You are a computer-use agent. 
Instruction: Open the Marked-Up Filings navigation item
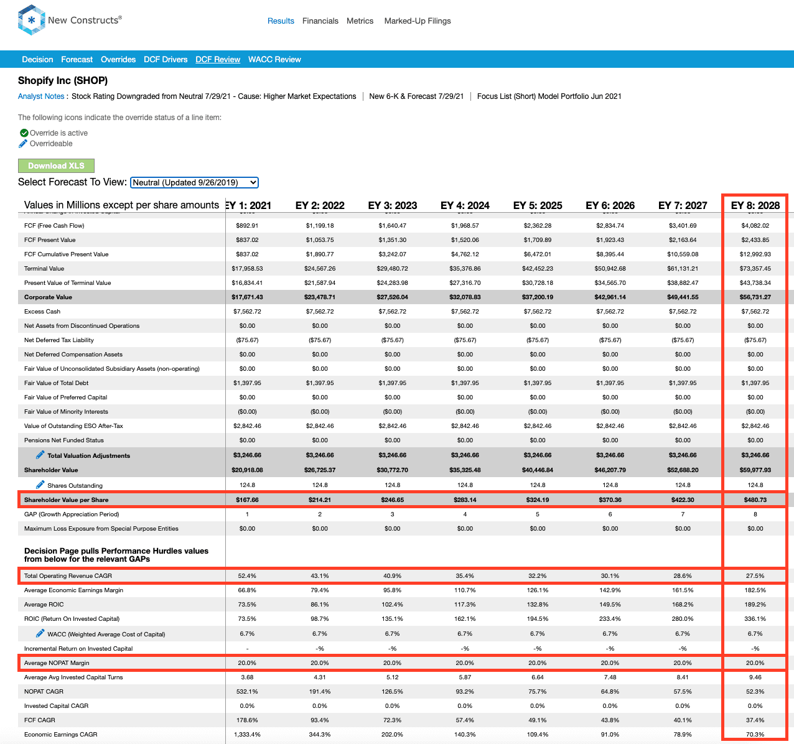tap(418, 21)
